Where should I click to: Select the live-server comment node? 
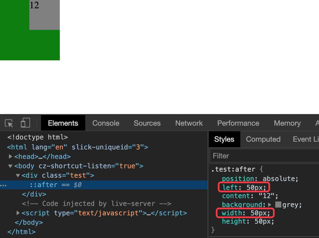point(97,204)
